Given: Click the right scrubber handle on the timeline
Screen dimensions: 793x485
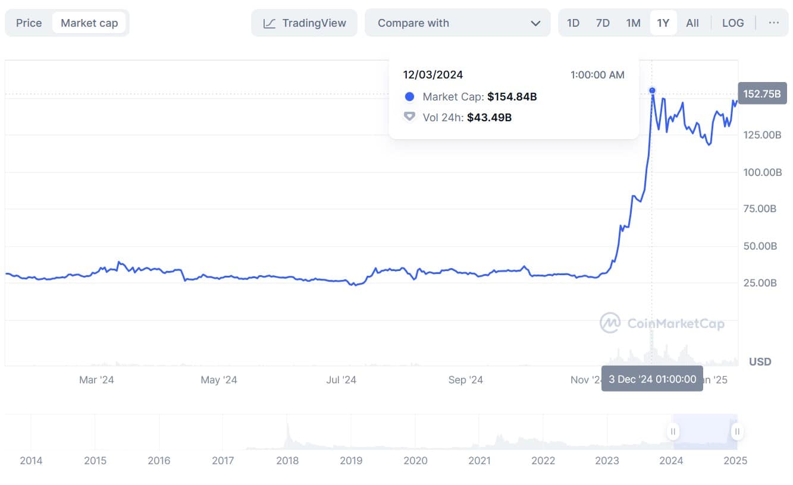Looking at the screenshot, I should coord(736,431).
